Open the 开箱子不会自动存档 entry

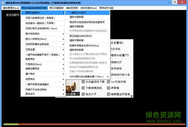[x=43, y=90]
